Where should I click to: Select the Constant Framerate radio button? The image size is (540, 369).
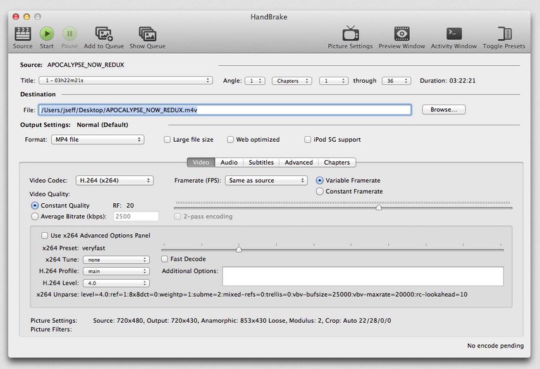[320, 191]
